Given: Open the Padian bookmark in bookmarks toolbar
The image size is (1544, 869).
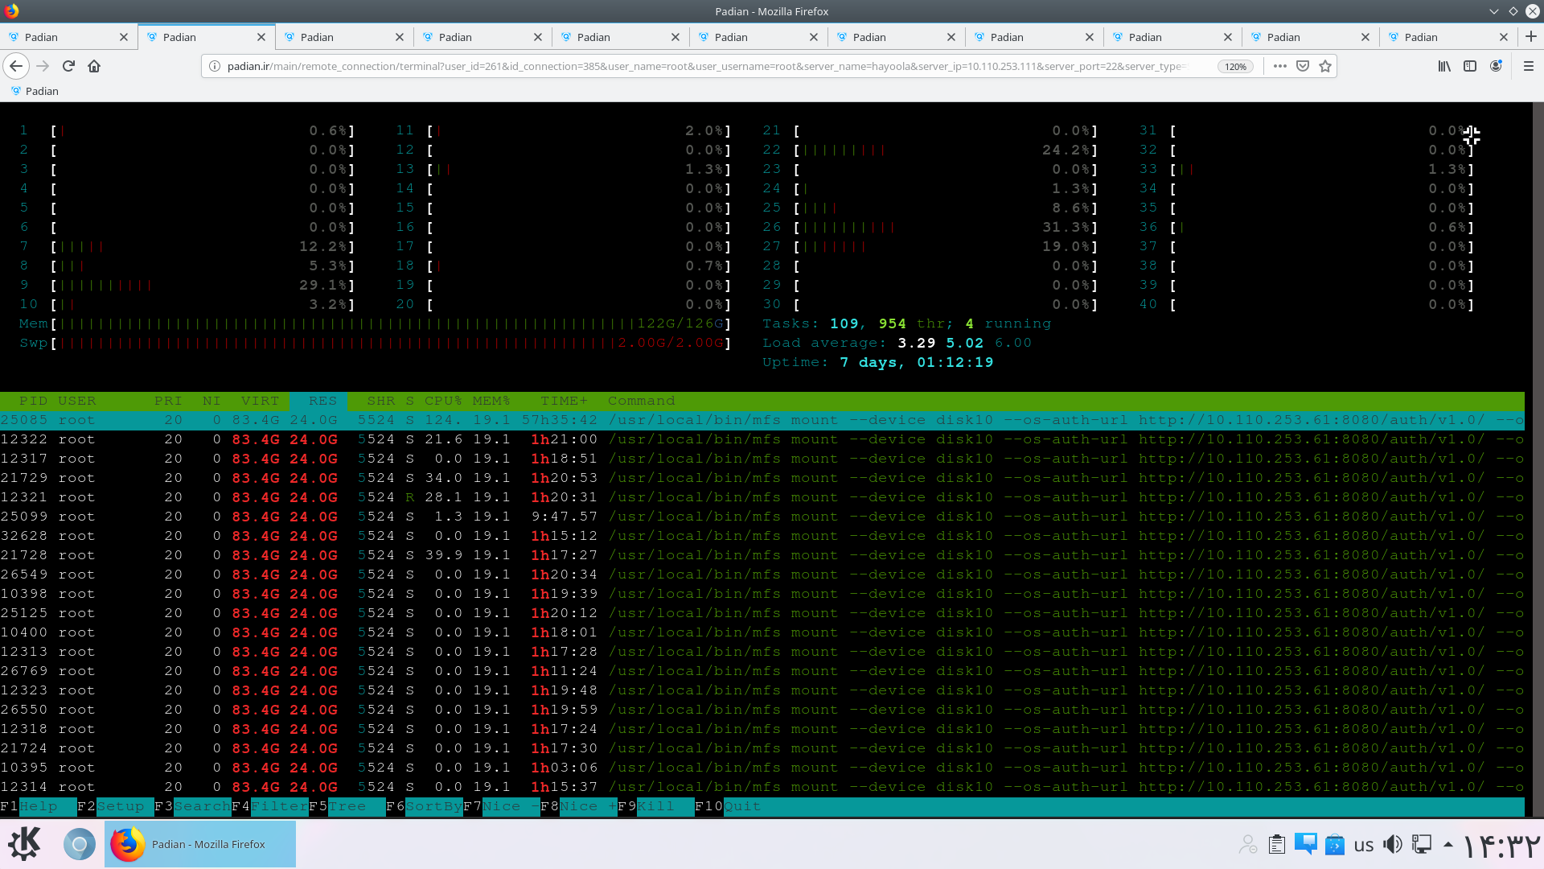Looking at the screenshot, I should pos(35,91).
